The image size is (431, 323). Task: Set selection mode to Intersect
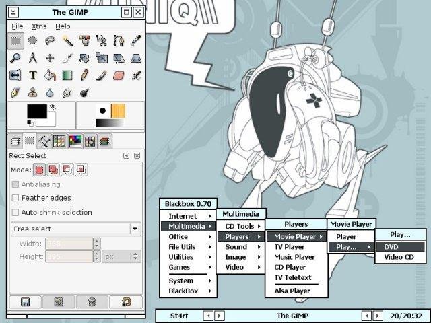click(81, 170)
